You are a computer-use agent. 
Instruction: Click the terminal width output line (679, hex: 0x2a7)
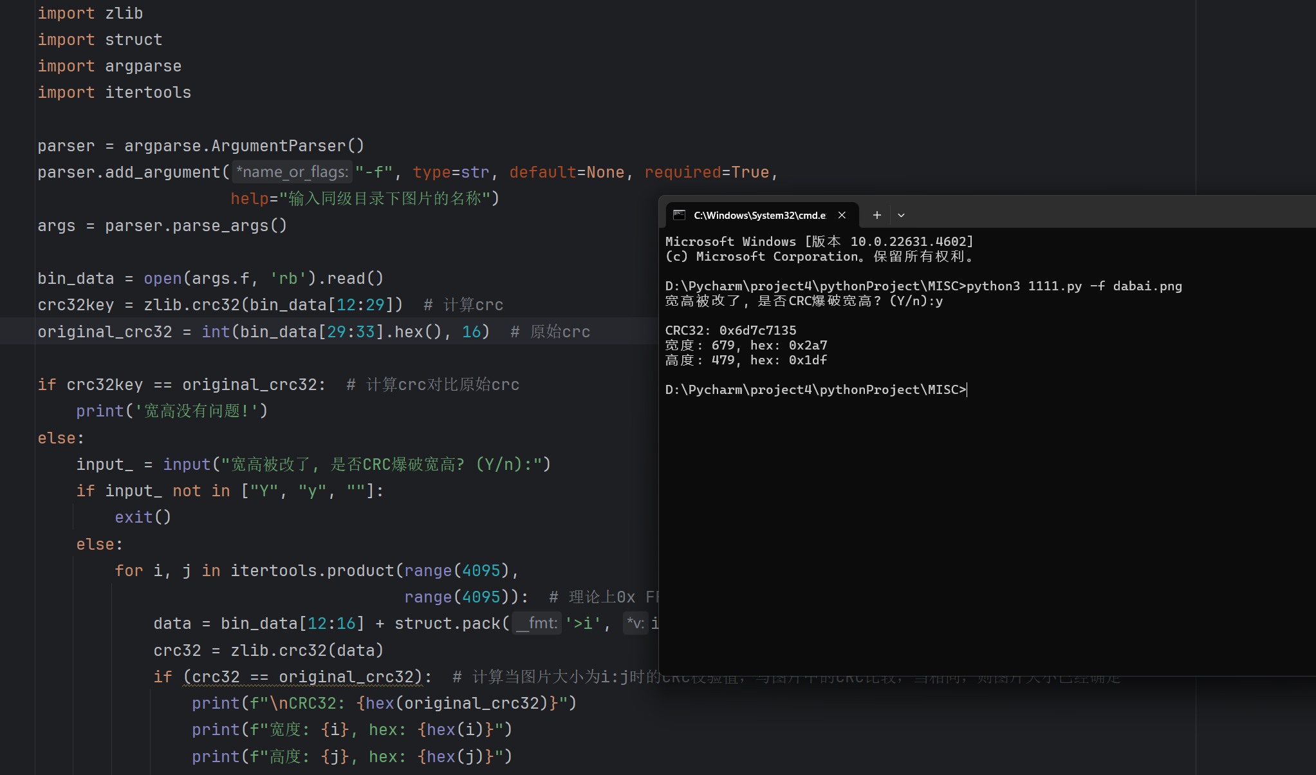[x=746, y=346]
